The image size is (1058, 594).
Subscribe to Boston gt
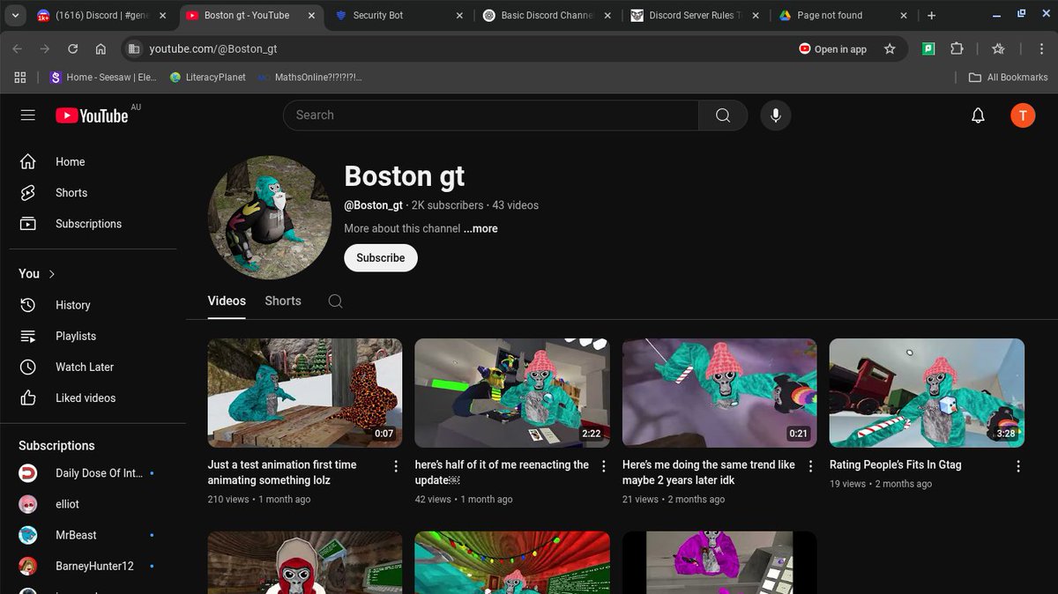[x=381, y=257]
